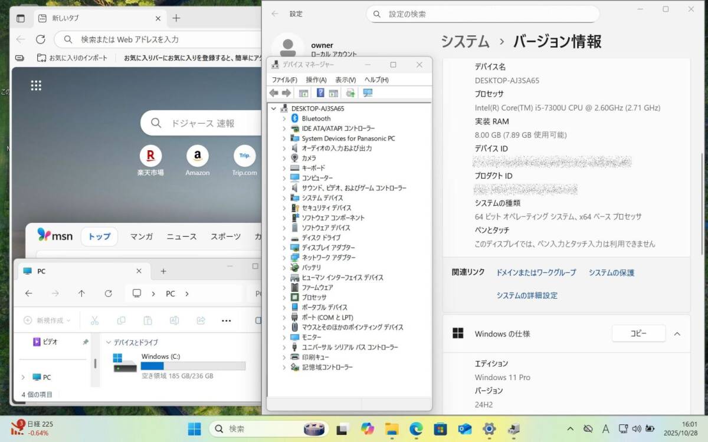
Task: Open Microsoft Edge from the taskbar
Action: tap(417, 428)
